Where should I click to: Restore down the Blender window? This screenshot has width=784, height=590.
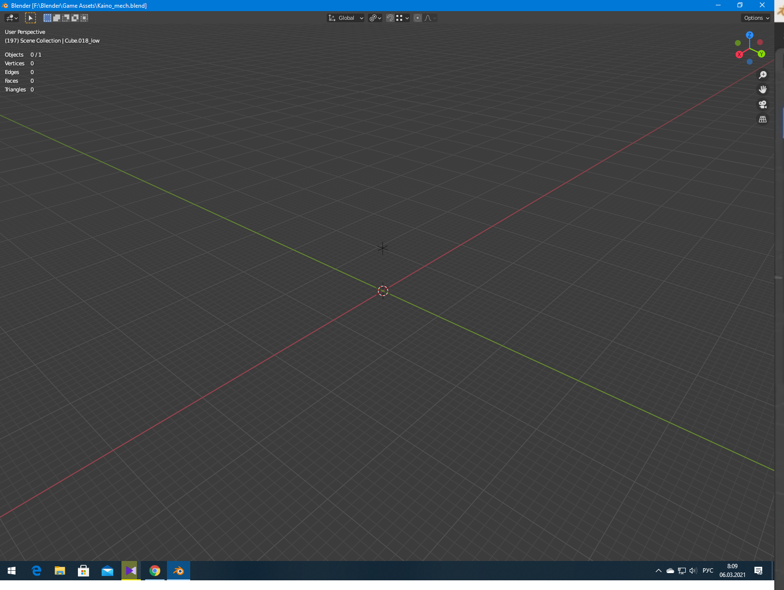(x=739, y=5)
